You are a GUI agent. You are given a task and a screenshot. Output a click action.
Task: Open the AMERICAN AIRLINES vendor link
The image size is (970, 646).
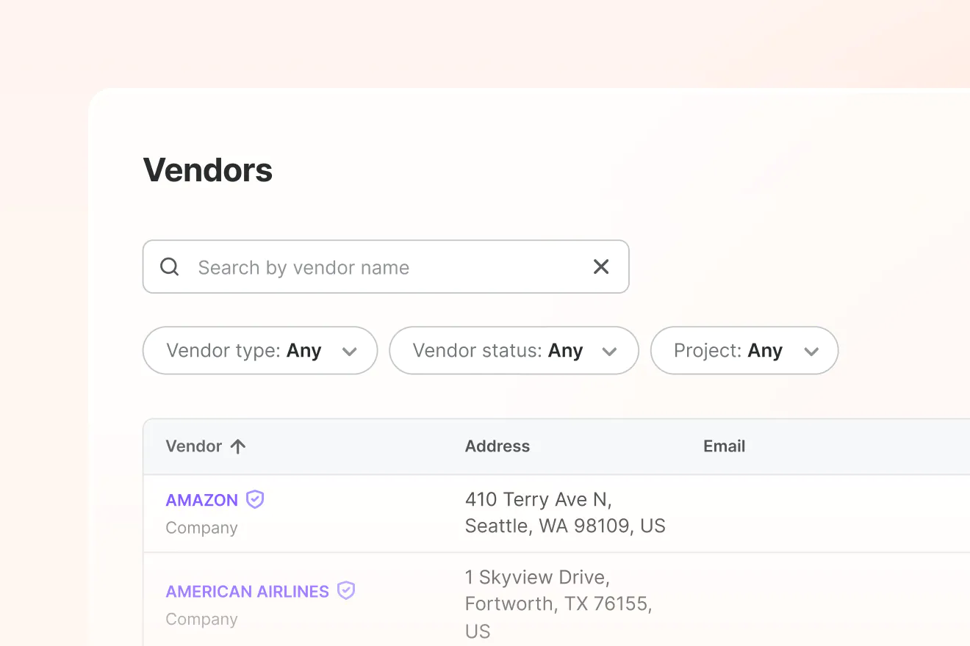[x=248, y=591]
